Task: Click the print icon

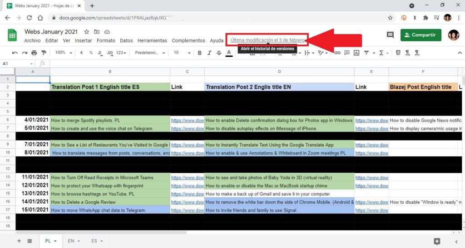Action: point(34,53)
